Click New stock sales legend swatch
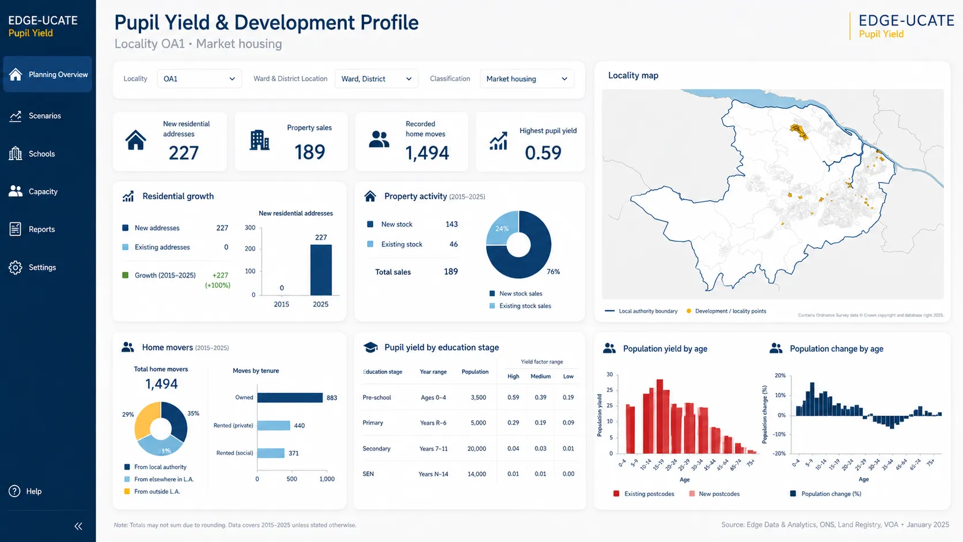The height and width of the screenshot is (542, 963). tap(492, 294)
